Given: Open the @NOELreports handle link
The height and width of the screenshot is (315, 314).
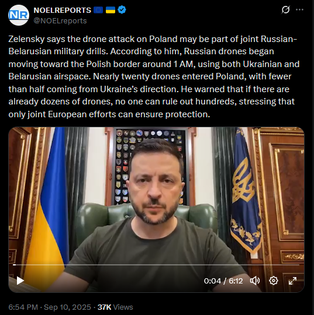Looking at the screenshot, I should (x=60, y=20).
